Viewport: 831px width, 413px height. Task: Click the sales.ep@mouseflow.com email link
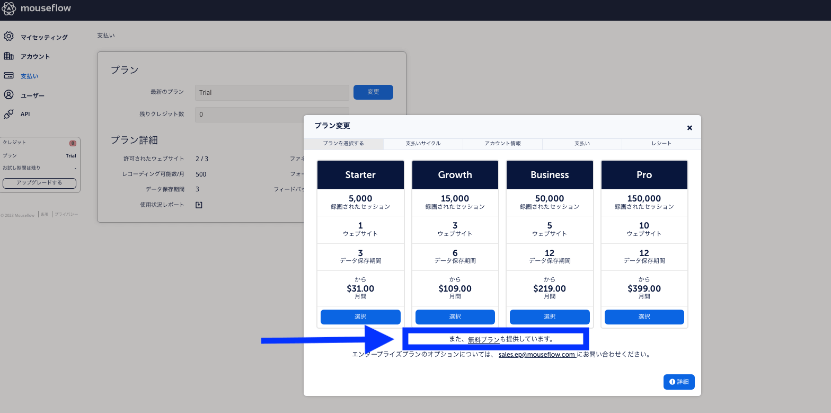[537, 354]
